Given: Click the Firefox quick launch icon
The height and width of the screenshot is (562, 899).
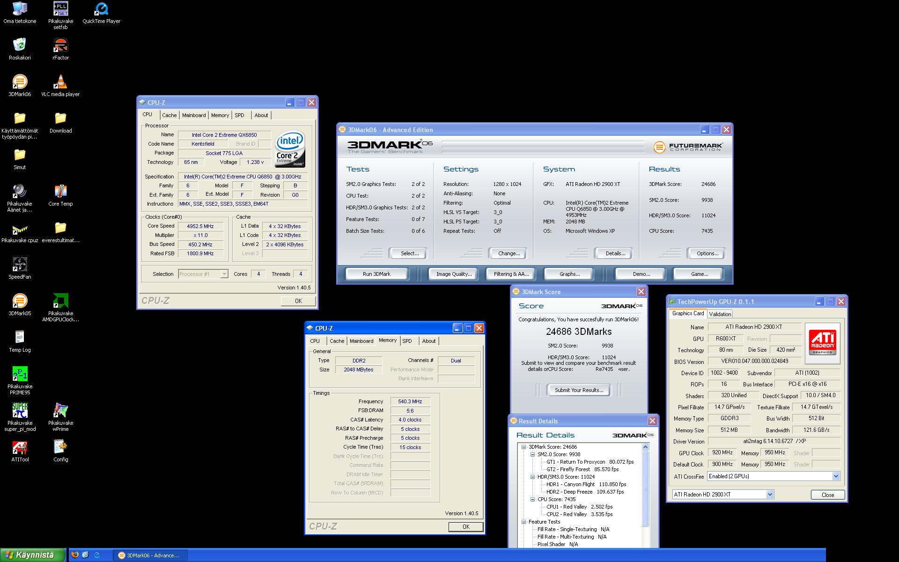Looking at the screenshot, I should pos(74,555).
